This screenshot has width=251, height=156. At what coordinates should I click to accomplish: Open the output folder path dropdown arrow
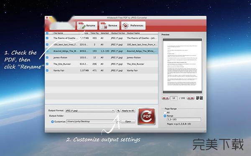pos(118,121)
